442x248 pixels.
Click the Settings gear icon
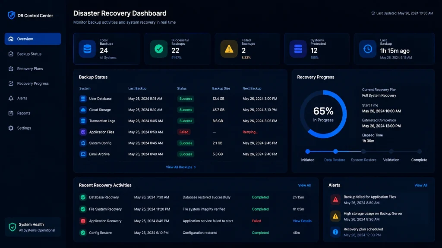coord(11,128)
